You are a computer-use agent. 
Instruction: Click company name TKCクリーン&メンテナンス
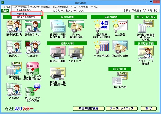(66, 11)
